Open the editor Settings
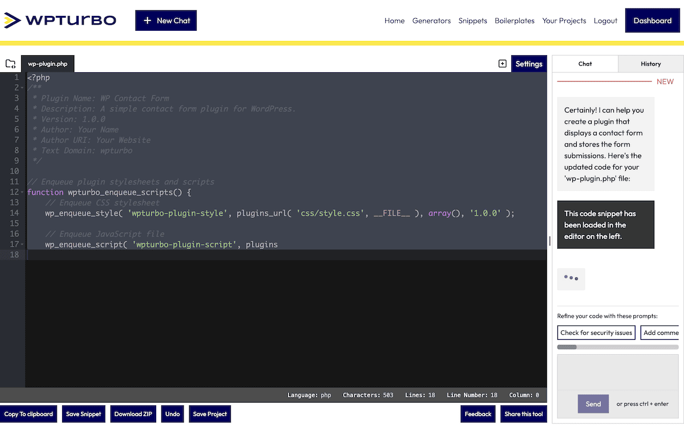This screenshot has width=684, height=427. (529, 64)
